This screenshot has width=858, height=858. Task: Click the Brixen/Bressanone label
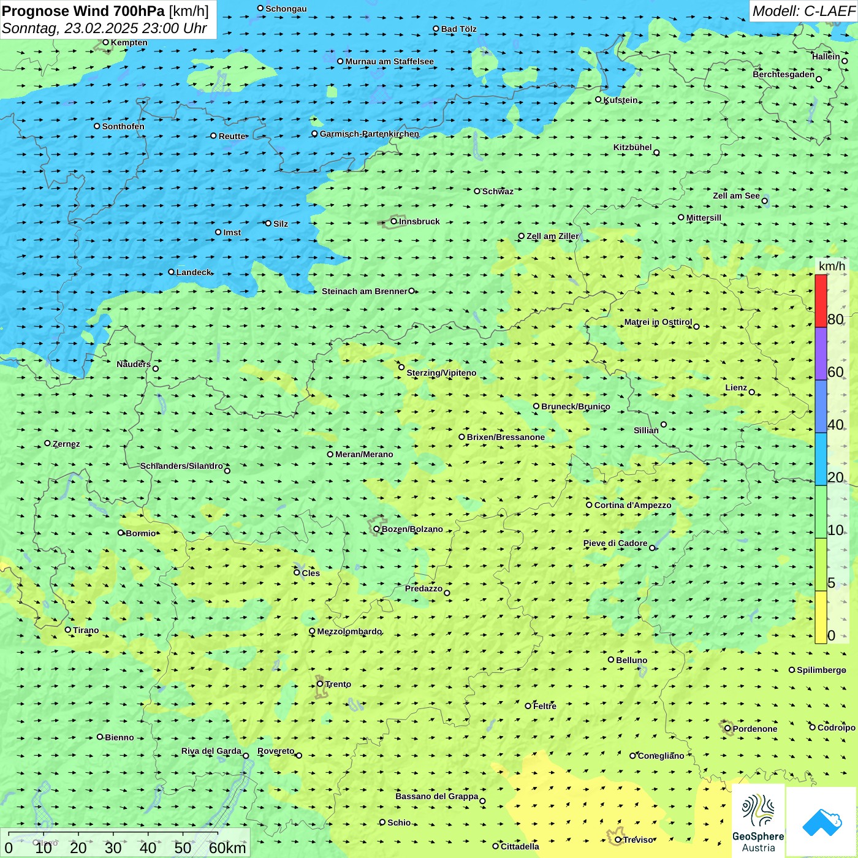point(506,437)
